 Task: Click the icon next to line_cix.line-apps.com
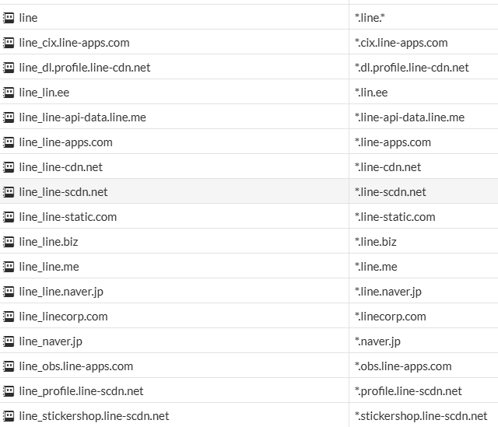tap(9, 43)
